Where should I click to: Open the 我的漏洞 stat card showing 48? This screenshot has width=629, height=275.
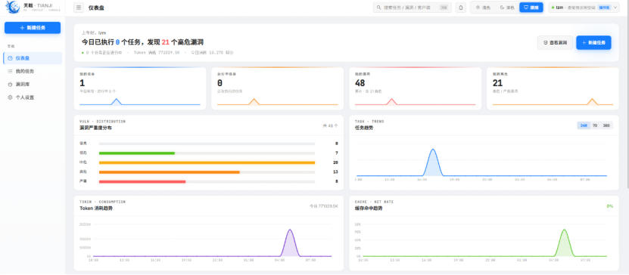pyautogui.click(x=415, y=88)
